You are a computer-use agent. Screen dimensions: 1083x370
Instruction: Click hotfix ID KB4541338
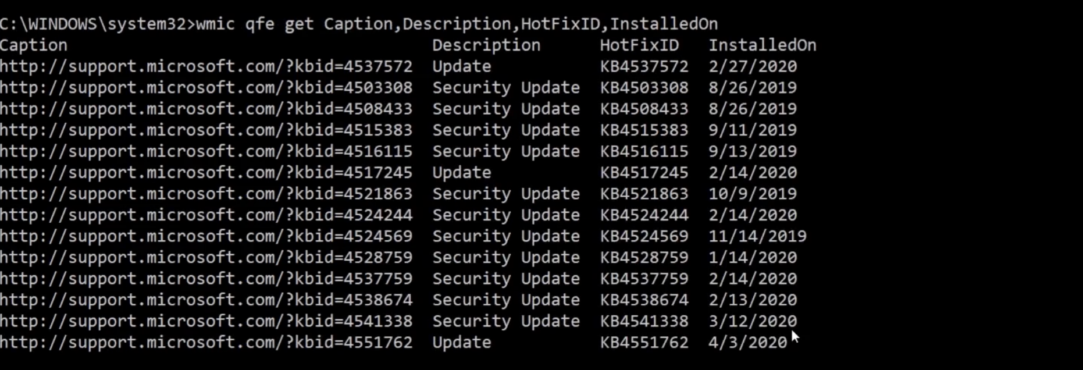click(644, 321)
